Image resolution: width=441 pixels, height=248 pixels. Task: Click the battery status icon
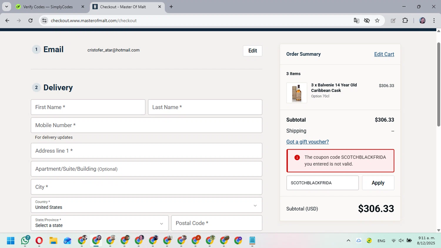pyautogui.click(x=409, y=241)
